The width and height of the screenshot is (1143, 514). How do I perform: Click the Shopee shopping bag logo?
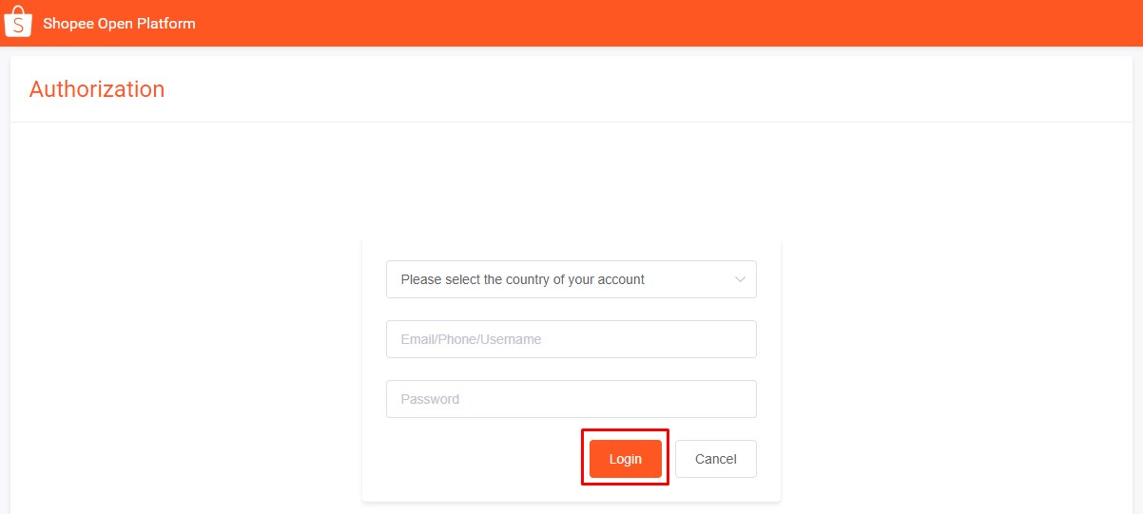[18, 23]
